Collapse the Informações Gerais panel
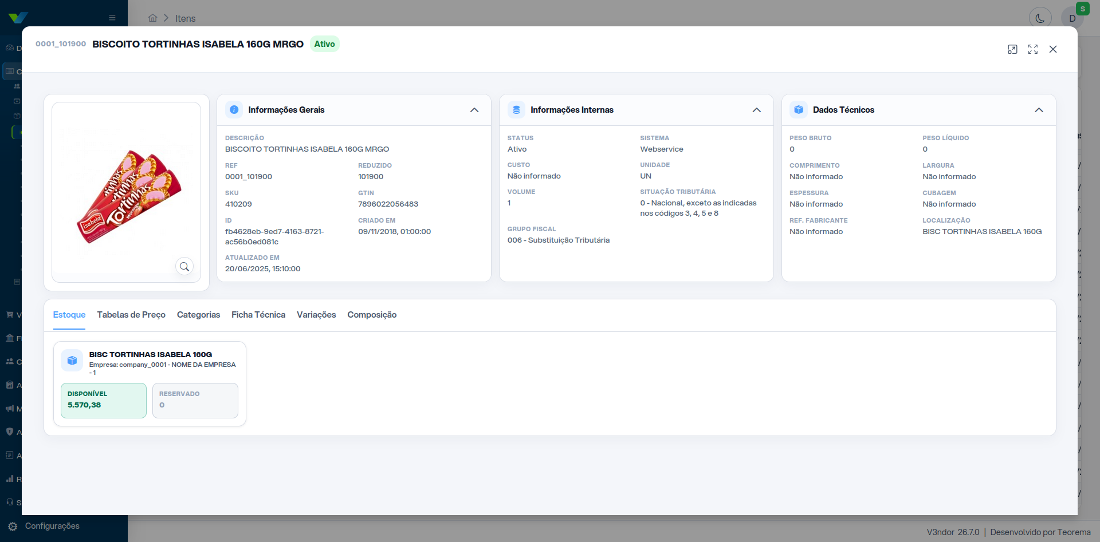This screenshot has height=542, width=1100. pyautogui.click(x=474, y=110)
